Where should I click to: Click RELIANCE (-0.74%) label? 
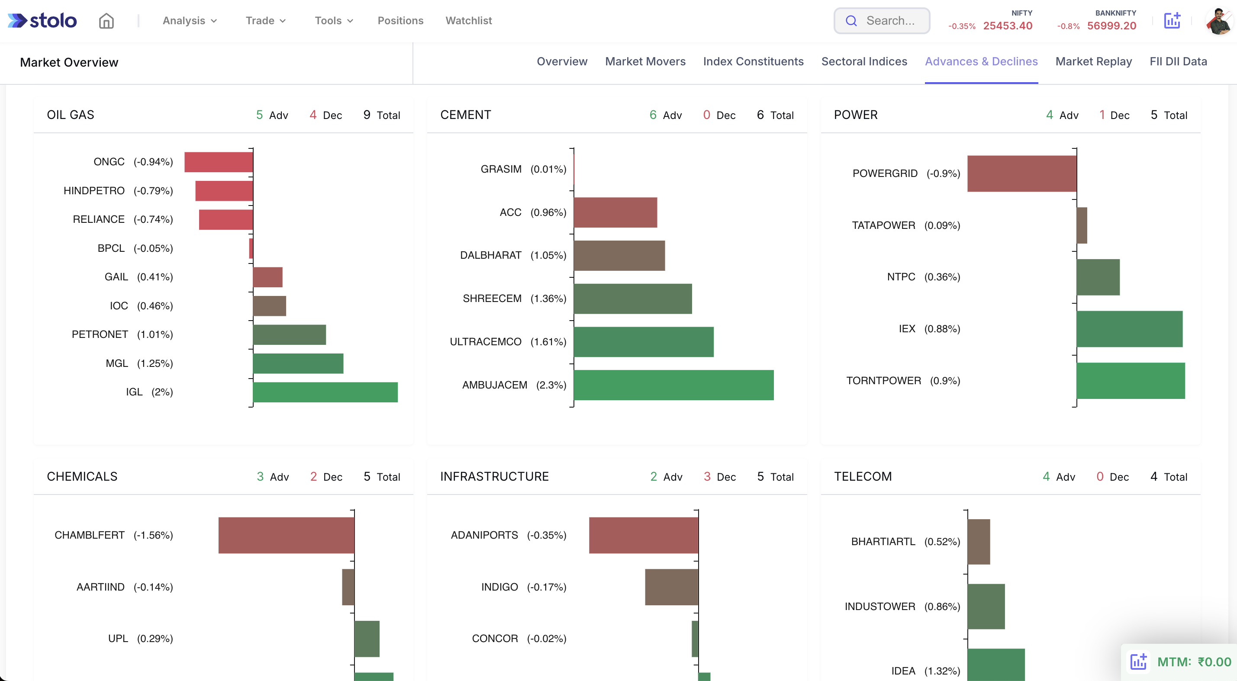click(x=123, y=219)
